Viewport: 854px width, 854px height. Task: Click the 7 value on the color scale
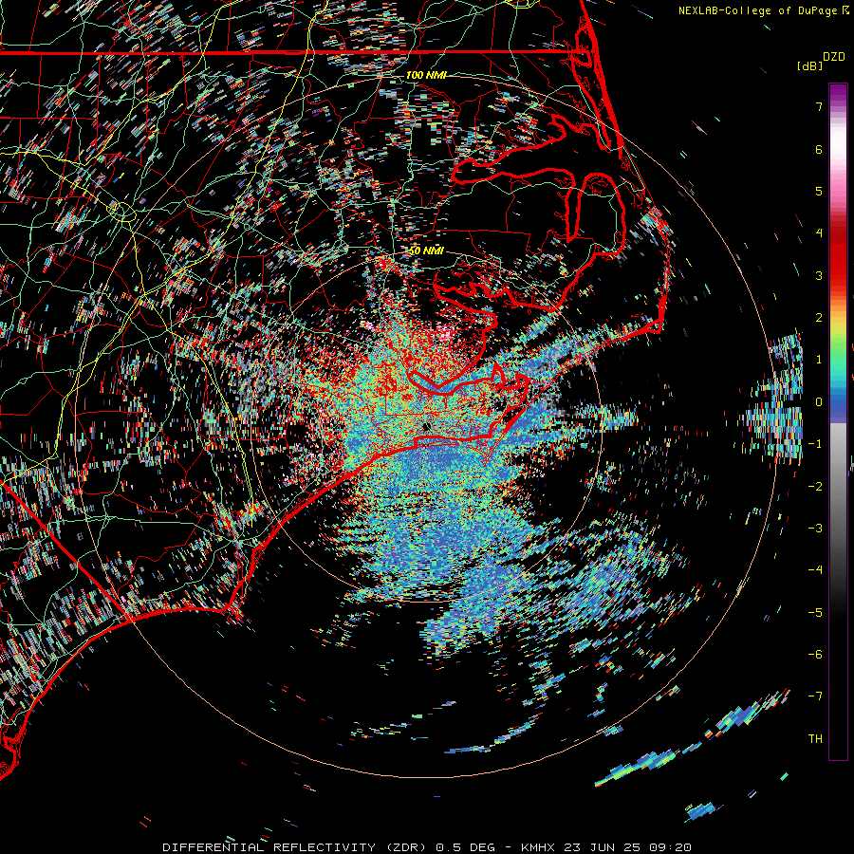click(x=819, y=106)
